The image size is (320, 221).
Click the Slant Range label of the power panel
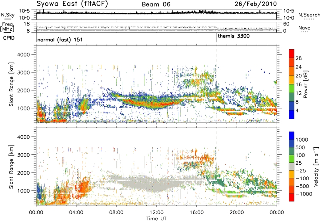11,84
